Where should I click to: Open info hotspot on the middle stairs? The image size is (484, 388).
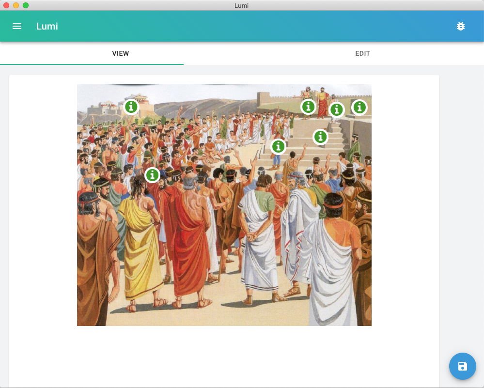pos(320,137)
